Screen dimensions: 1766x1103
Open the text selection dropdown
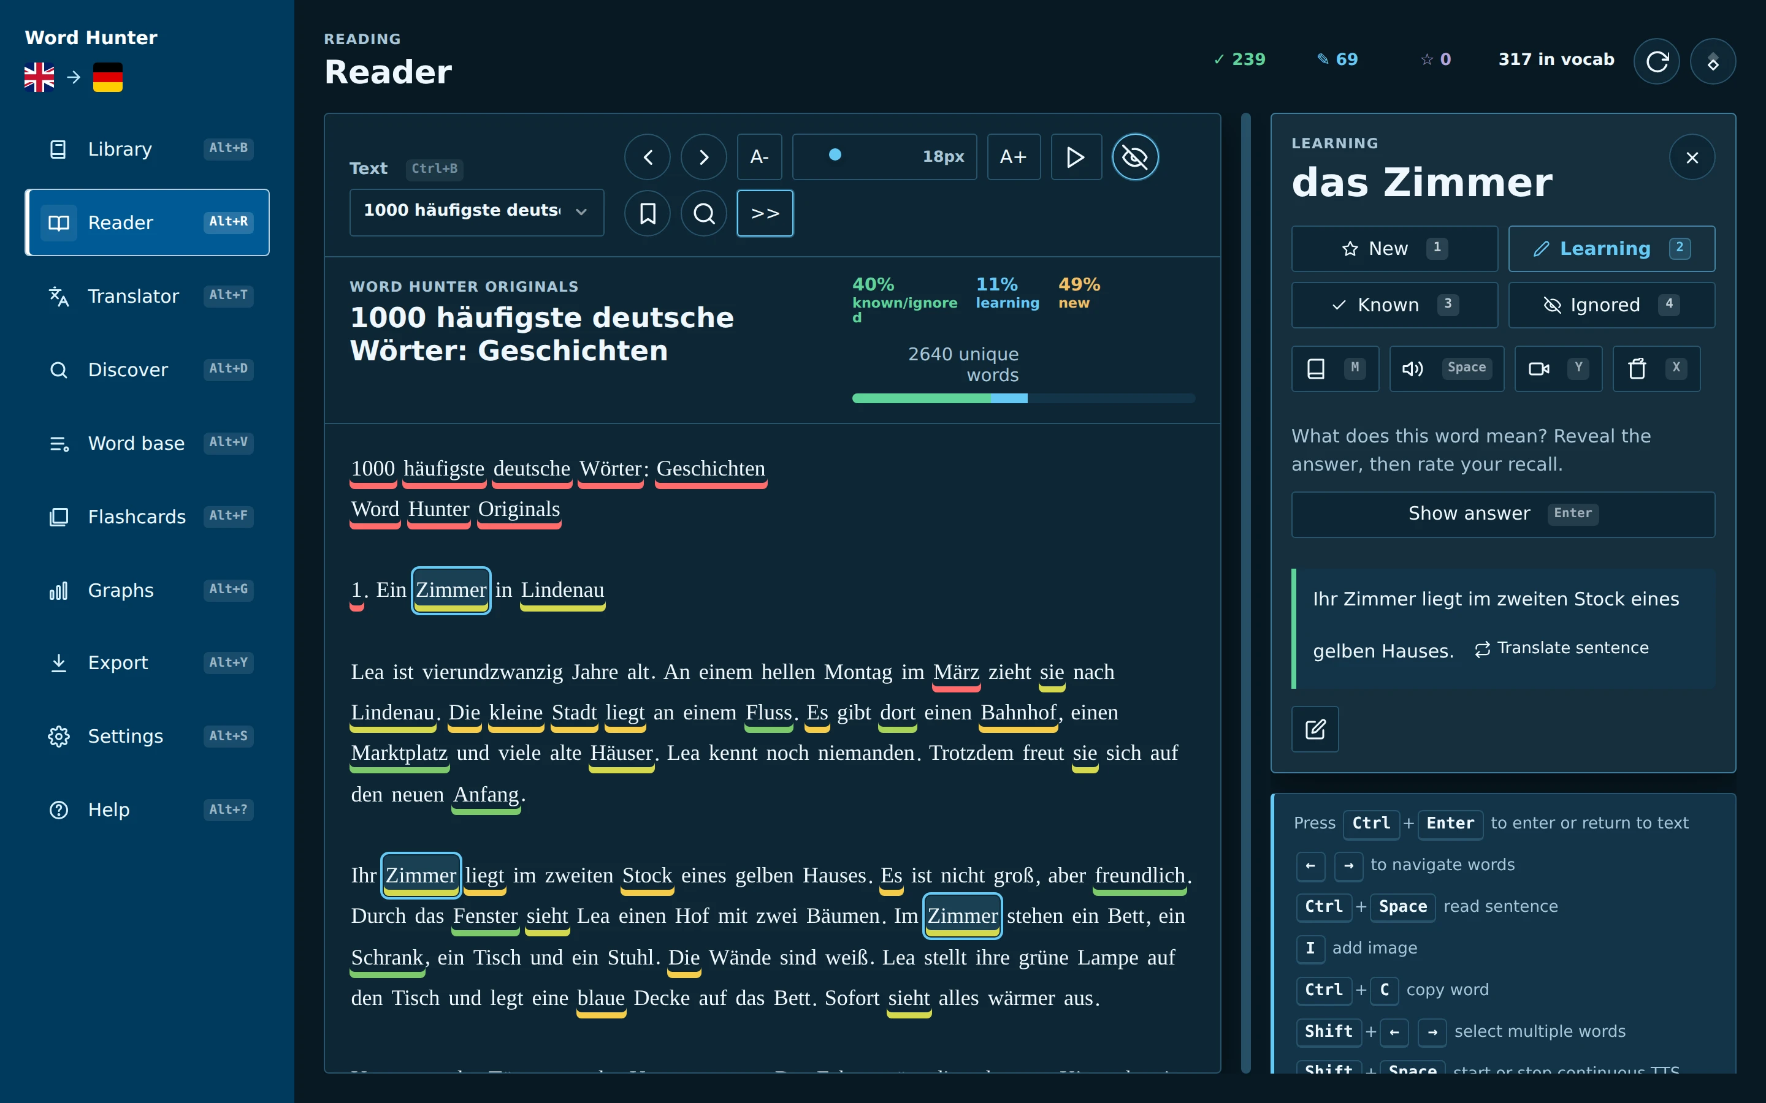click(x=476, y=212)
